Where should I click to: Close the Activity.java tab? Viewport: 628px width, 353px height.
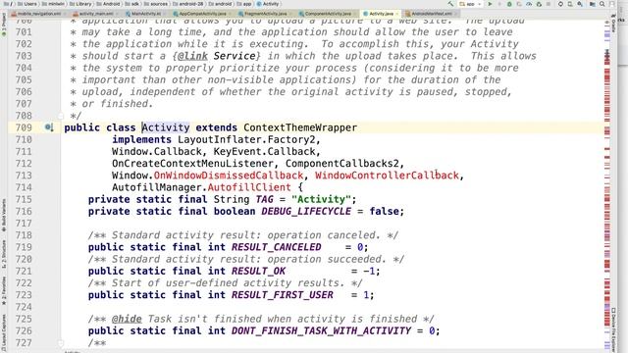click(x=396, y=14)
